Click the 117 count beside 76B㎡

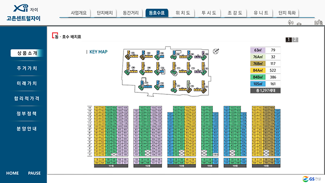coord(273,64)
